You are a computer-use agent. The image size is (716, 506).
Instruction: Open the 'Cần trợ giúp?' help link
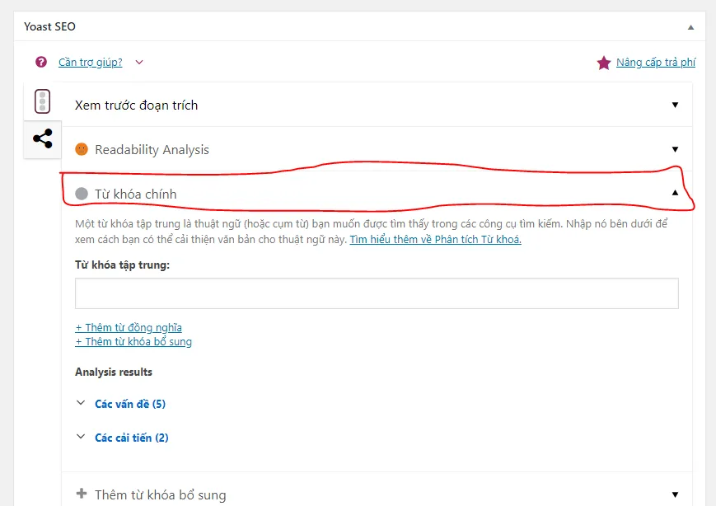[91, 62]
